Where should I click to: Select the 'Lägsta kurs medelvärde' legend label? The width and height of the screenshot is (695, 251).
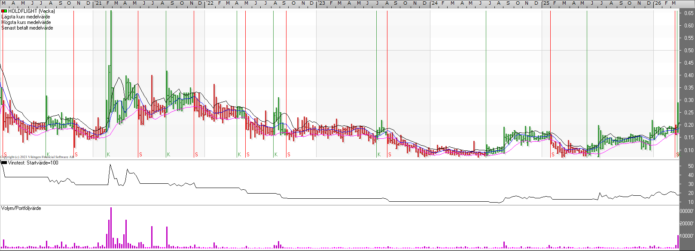click(x=26, y=17)
